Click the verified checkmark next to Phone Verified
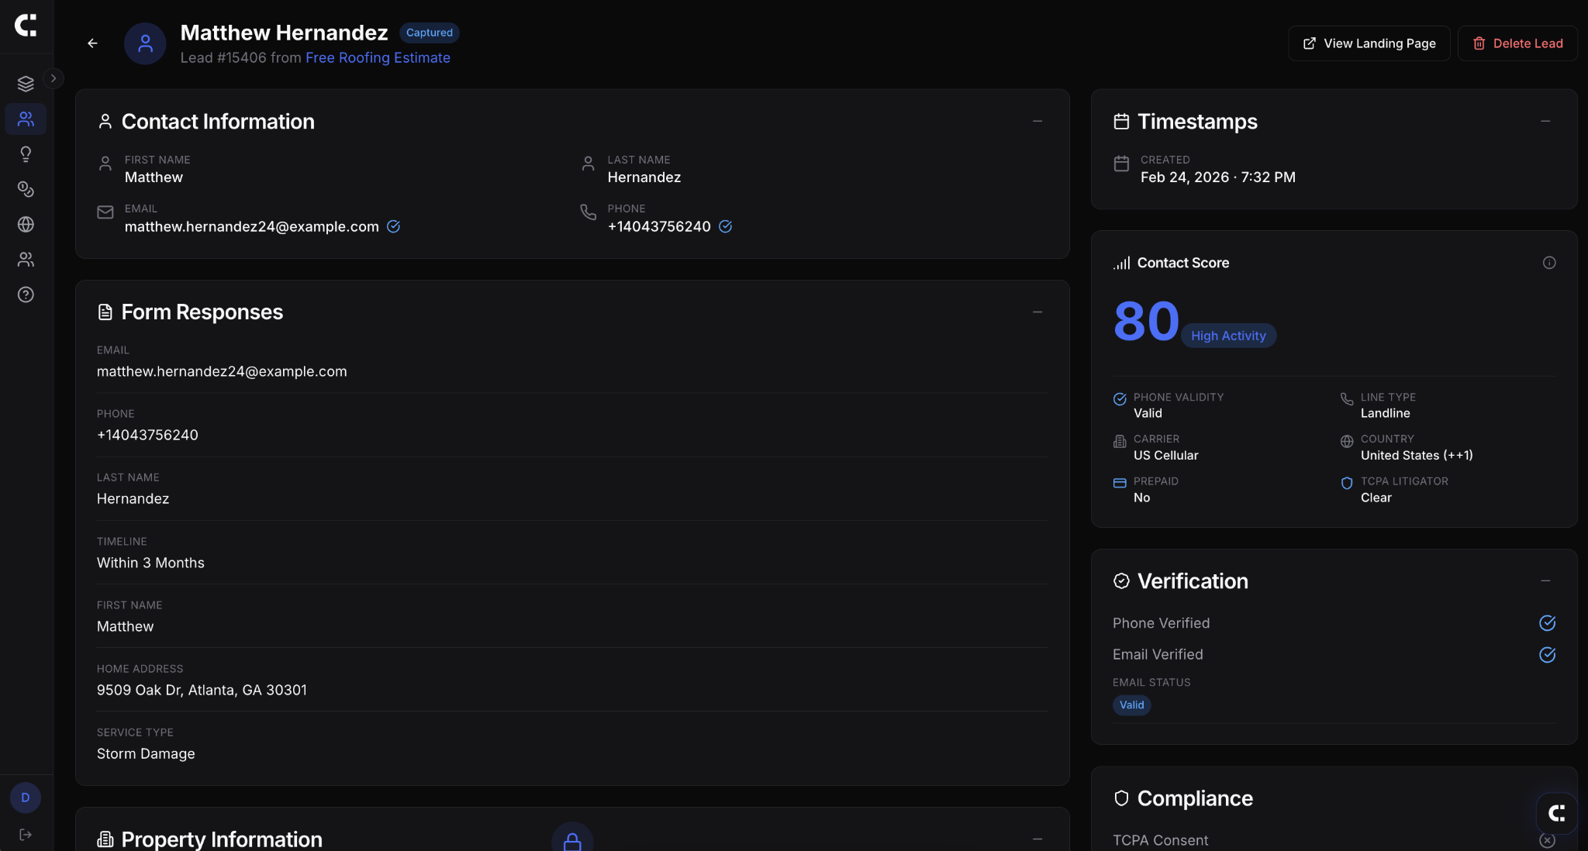This screenshot has width=1588, height=851. pos(1548,623)
